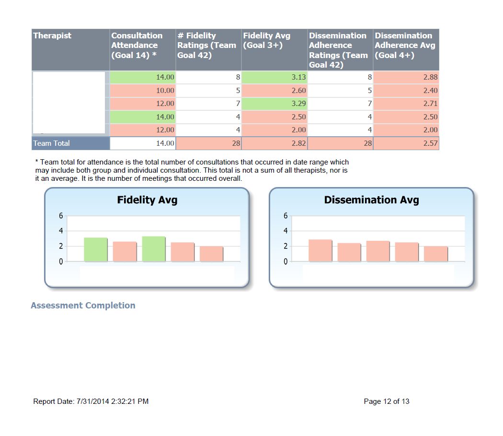Viewport: 503px width, 436px height.
Task: Click the Therapist column header
Action: [70, 49]
